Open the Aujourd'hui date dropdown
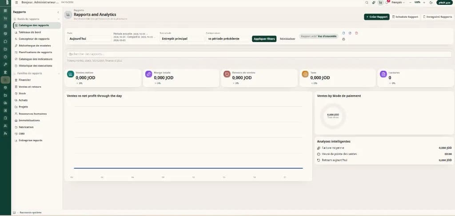Image resolution: width=455 pixels, height=216 pixels. pos(89,39)
